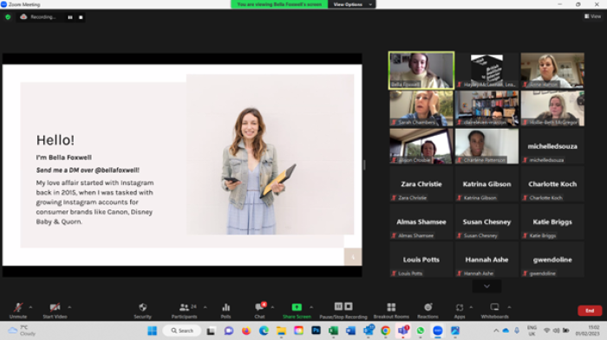Image resolution: width=607 pixels, height=340 pixels.
Task: Expand the caret beside Participants
Action: click(x=206, y=307)
